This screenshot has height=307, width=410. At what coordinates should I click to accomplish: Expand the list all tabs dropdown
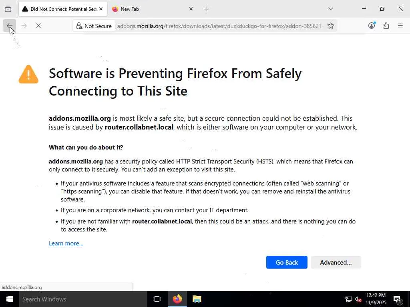331,9
